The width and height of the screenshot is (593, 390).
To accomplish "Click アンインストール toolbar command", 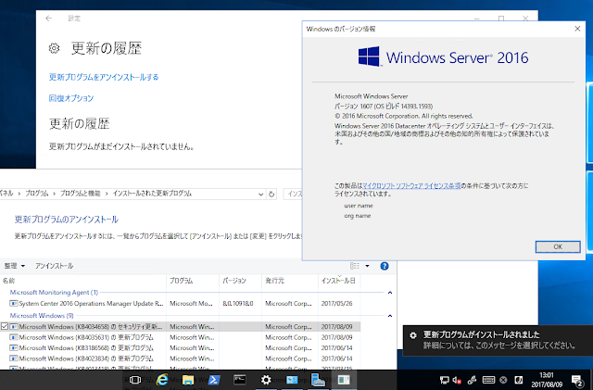I will click(54, 266).
